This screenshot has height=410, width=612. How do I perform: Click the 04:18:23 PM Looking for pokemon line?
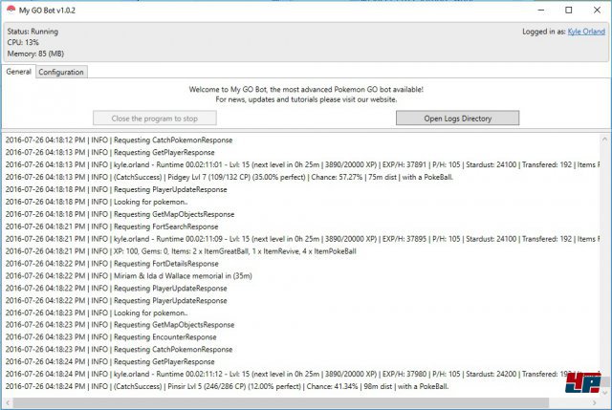97,313
